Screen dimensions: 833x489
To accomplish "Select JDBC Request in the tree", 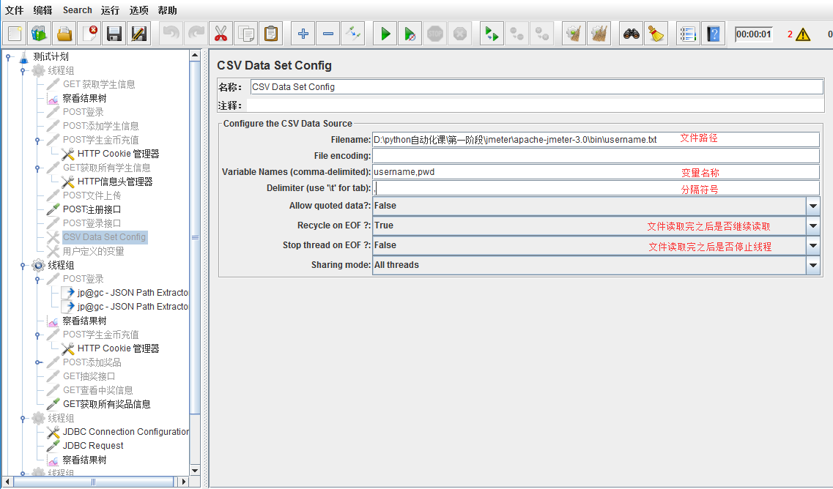I will pos(93,446).
